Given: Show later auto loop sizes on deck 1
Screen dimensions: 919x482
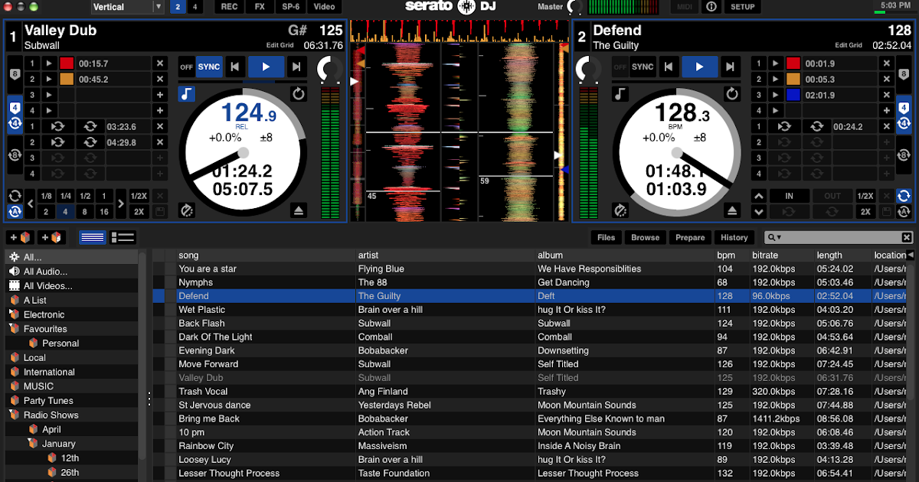Looking at the screenshot, I should (x=121, y=204).
